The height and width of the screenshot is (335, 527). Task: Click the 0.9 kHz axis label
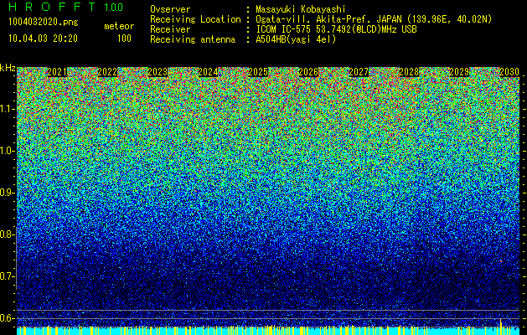point(7,193)
